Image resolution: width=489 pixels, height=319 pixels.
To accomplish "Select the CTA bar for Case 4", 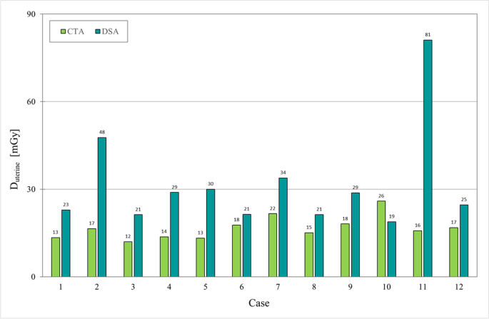I will coord(164,257).
